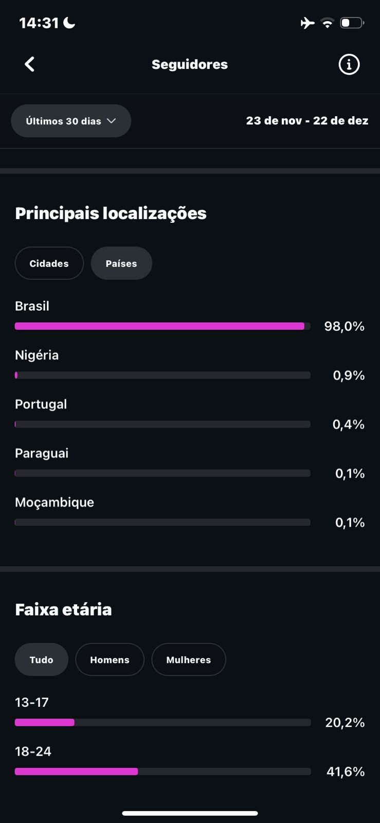Filter age range by Mulheres
The width and height of the screenshot is (380, 823).
click(x=189, y=659)
